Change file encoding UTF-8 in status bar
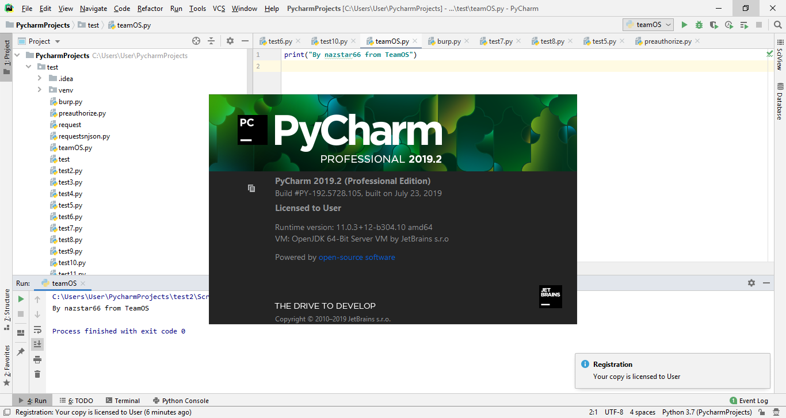786x418 pixels. [614, 412]
